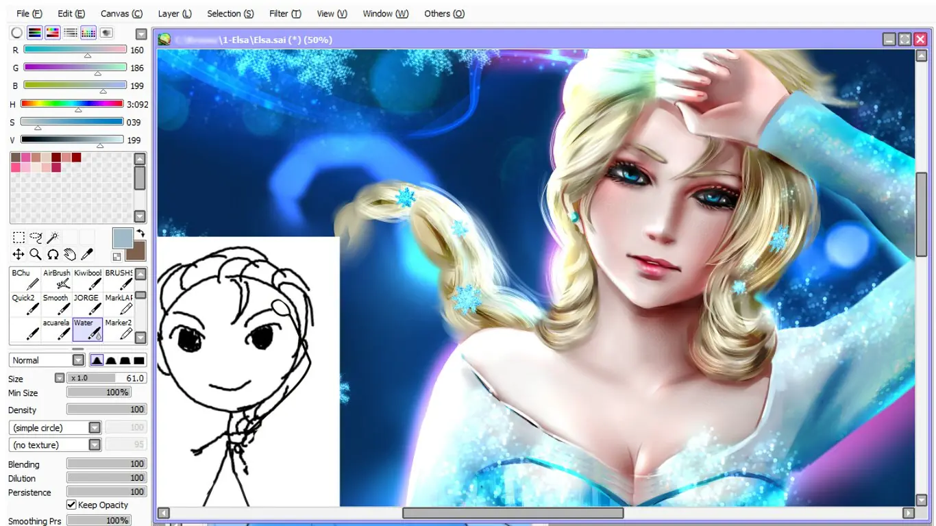Select the BRUSHS brush preset
Viewport: 936px width, 526px height.
coord(119,279)
